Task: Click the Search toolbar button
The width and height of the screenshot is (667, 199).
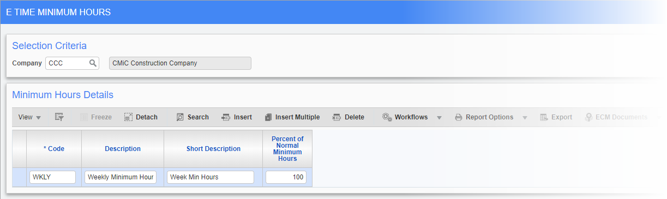Action: pos(193,117)
